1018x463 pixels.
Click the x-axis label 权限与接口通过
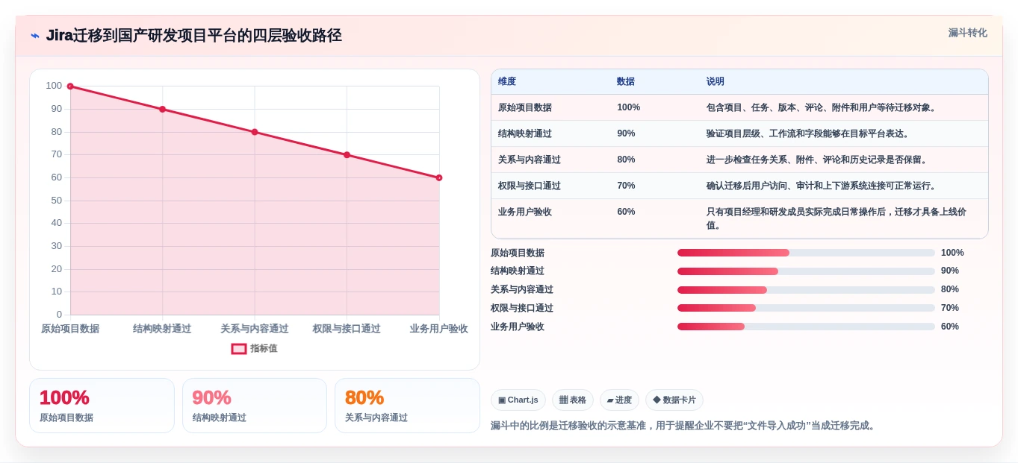point(347,329)
